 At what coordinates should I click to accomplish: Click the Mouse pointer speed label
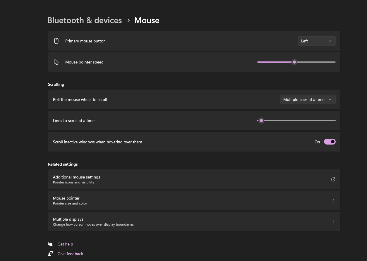coord(84,62)
